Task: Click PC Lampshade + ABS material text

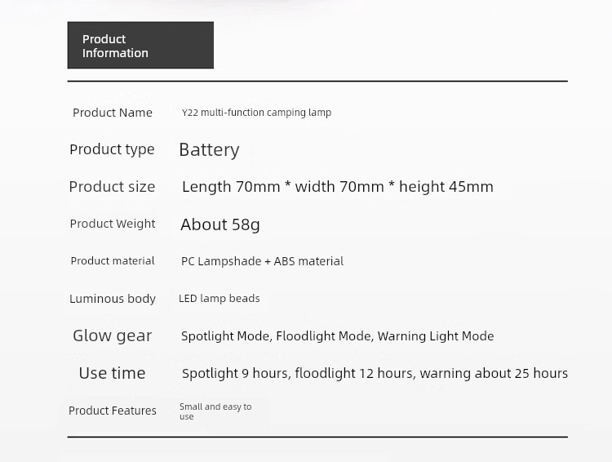Action: point(262,261)
